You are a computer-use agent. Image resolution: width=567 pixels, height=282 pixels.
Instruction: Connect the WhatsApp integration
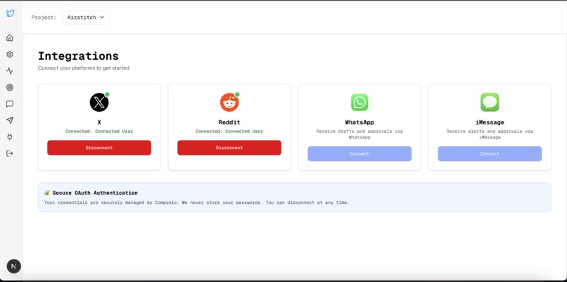(x=359, y=153)
